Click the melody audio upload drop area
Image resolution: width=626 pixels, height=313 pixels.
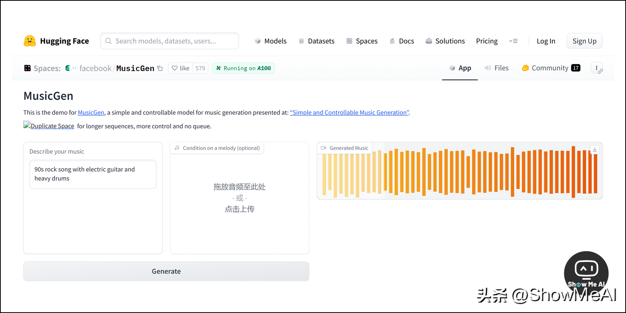click(x=240, y=198)
